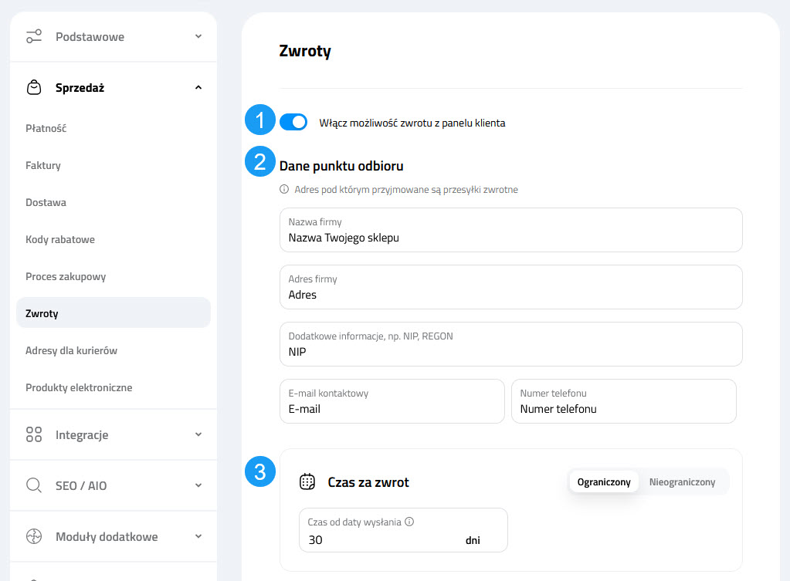Viewport: 790px width, 581px height.
Task: Click info icon next to Czas od daty wysłania
Action: (409, 522)
